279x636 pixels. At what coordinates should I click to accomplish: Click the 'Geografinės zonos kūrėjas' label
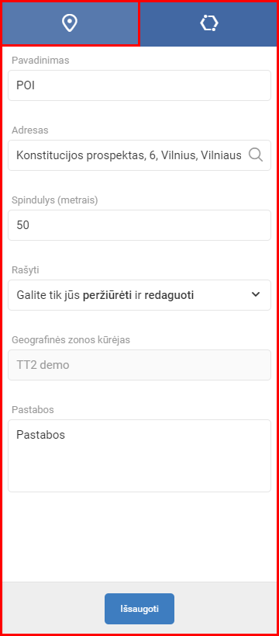tap(71, 340)
